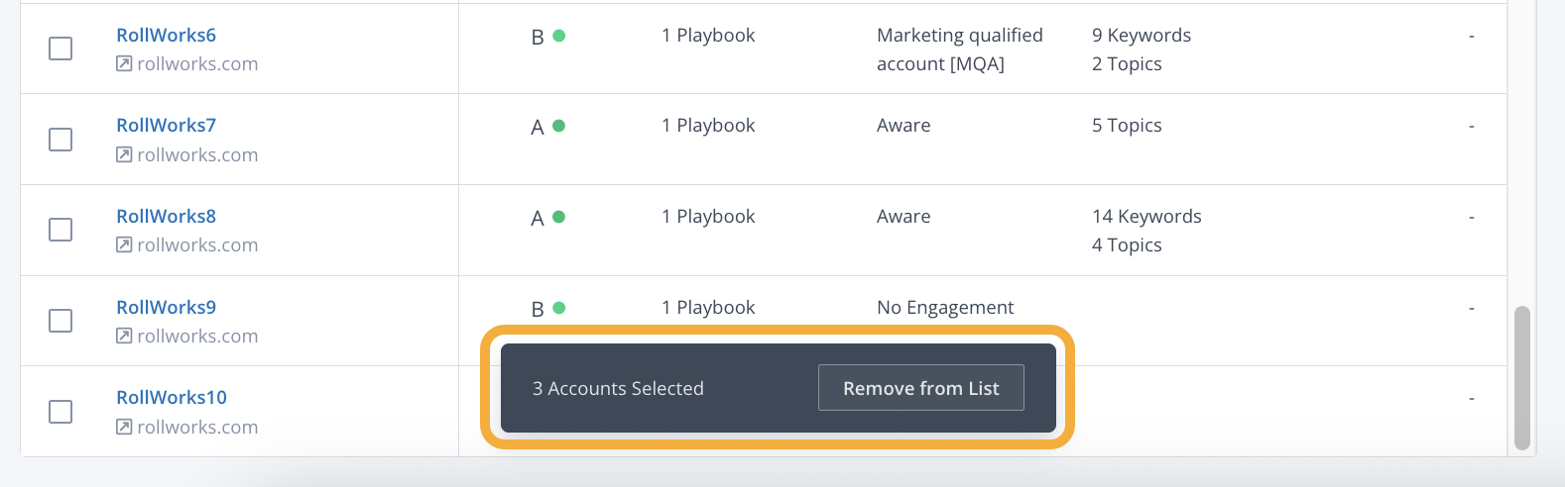Open external link icon beside RollWorks10 domain
The image size is (1565, 487).
[124, 427]
